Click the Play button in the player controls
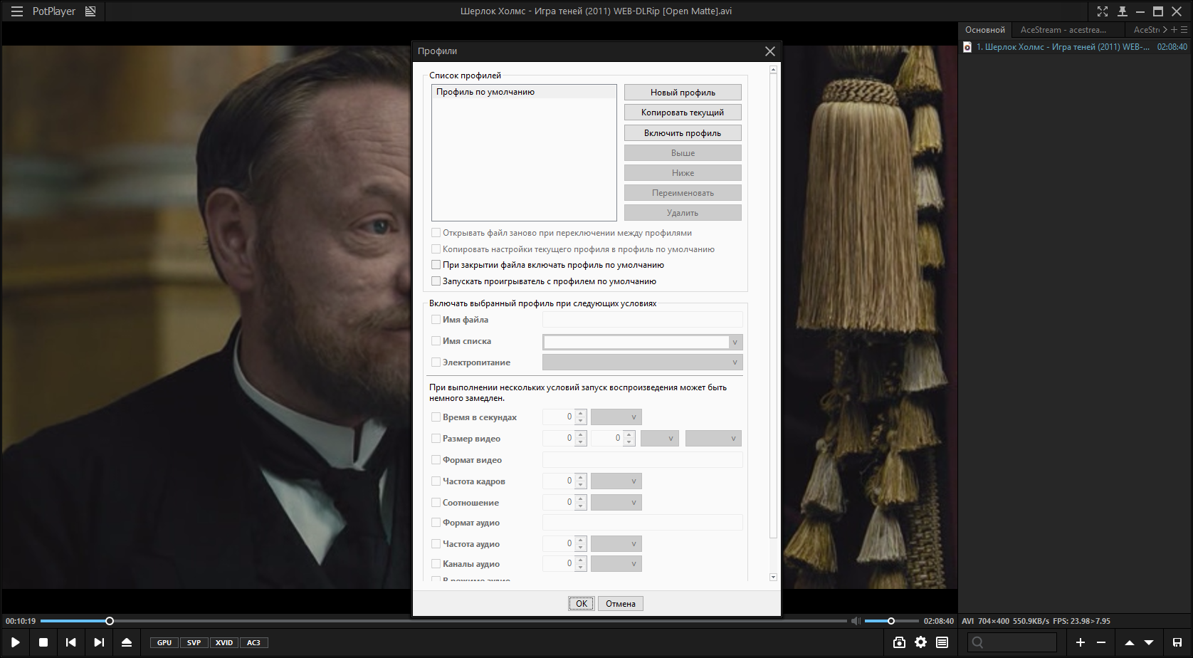Image resolution: width=1193 pixels, height=658 pixels. (15, 642)
